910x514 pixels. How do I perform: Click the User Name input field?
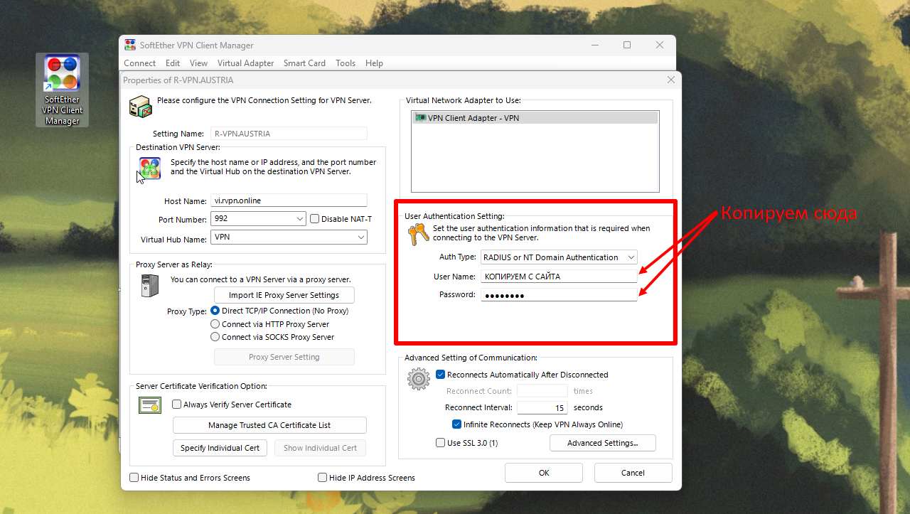[559, 277]
